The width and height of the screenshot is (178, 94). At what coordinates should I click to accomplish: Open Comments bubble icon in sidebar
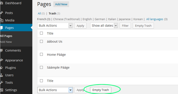click(x=2, y=50)
